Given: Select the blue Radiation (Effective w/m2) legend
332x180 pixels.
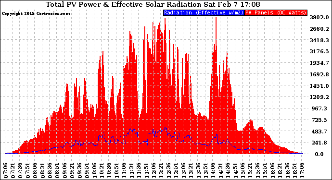Looking at the screenshot, I should pyautogui.click(x=204, y=12).
